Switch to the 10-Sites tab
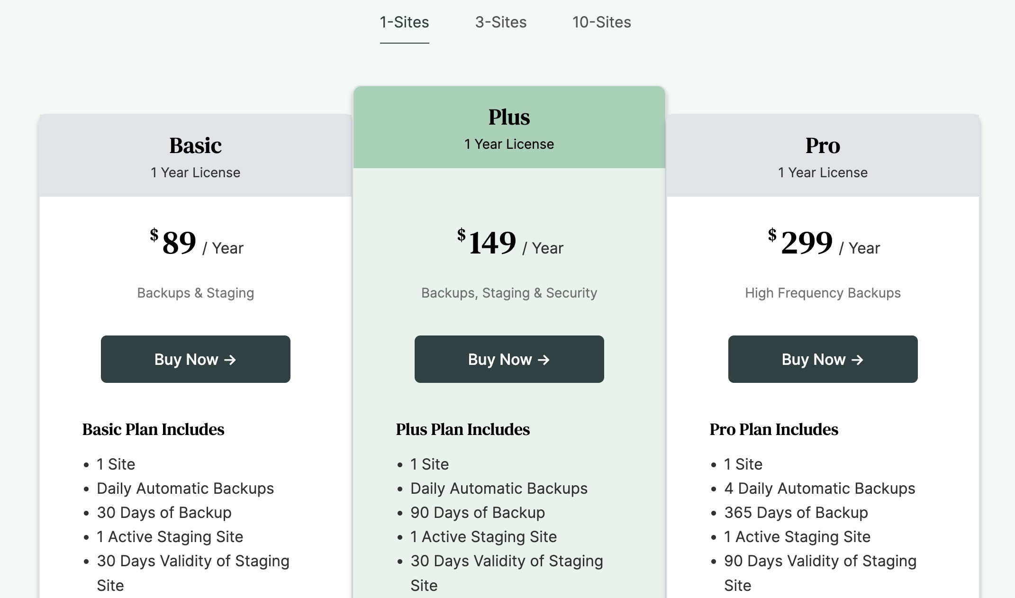 pos(601,22)
